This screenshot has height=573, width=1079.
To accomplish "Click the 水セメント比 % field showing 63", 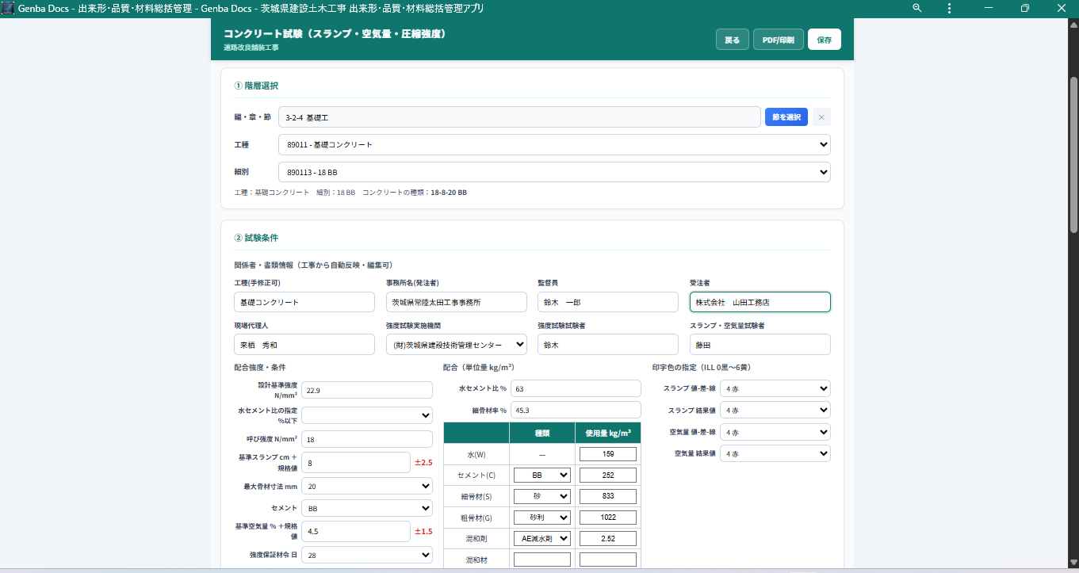I will (x=576, y=388).
